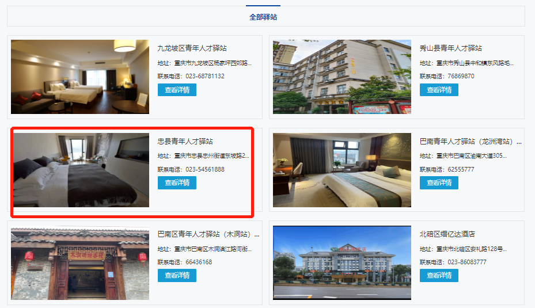
Task: Click 查看详情 under 秀山县青年人才驿站
Action: pyautogui.click(x=439, y=90)
